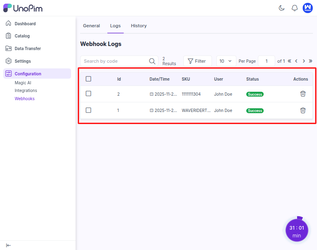Sort by the User column header
The height and width of the screenshot is (250, 317).
(218, 79)
